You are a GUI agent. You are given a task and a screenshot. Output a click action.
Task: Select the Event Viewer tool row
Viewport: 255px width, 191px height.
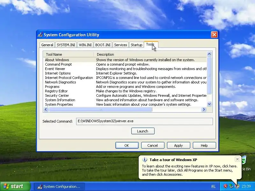click(x=125, y=69)
